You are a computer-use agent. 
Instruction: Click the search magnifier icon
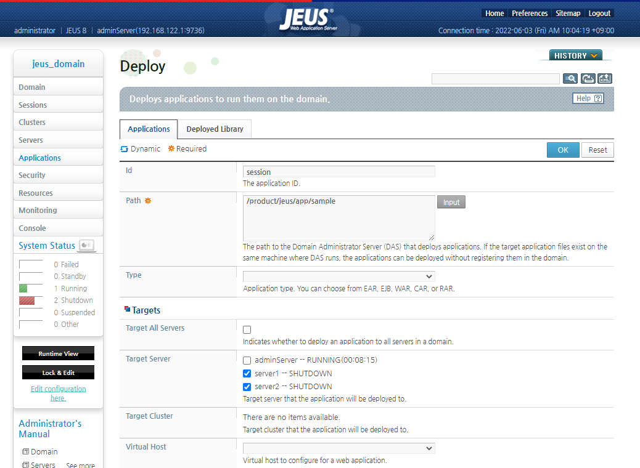tap(570, 79)
